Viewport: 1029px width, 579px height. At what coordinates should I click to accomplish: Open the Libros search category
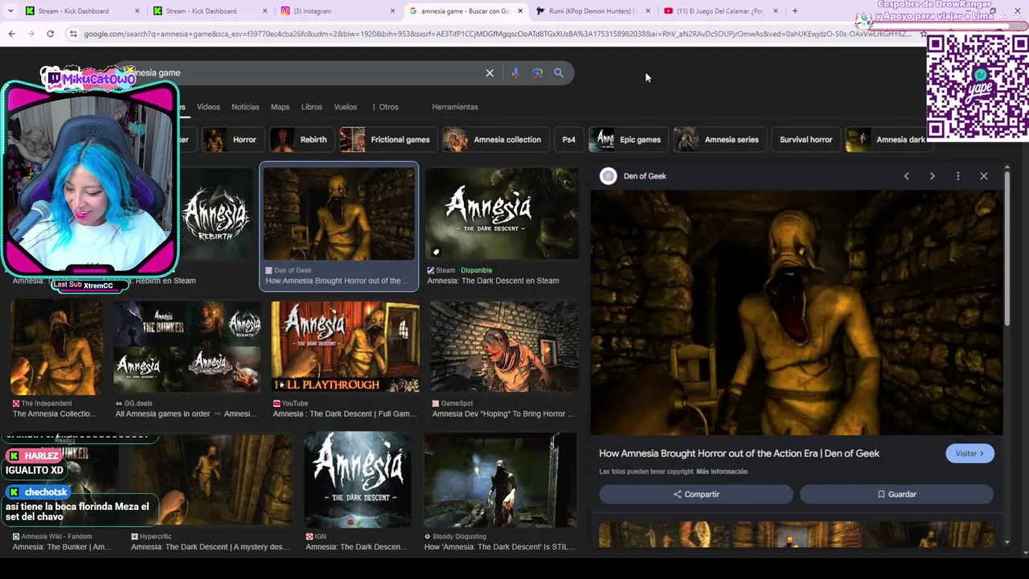click(x=311, y=107)
